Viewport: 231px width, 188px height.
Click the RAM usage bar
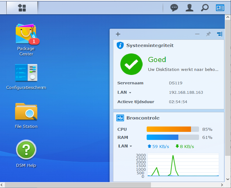(x=173, y=137)
